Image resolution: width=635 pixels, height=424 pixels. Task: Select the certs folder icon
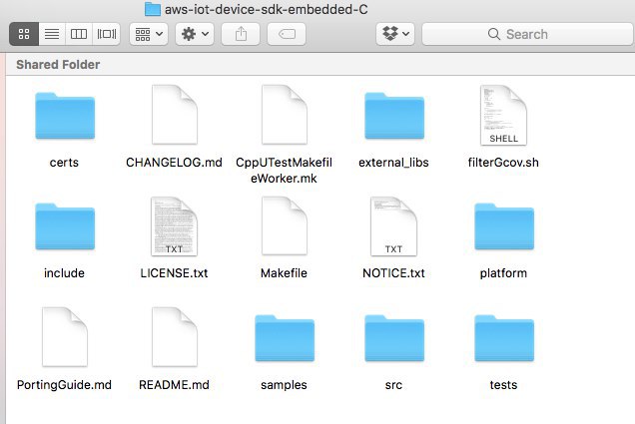point(65,116)
